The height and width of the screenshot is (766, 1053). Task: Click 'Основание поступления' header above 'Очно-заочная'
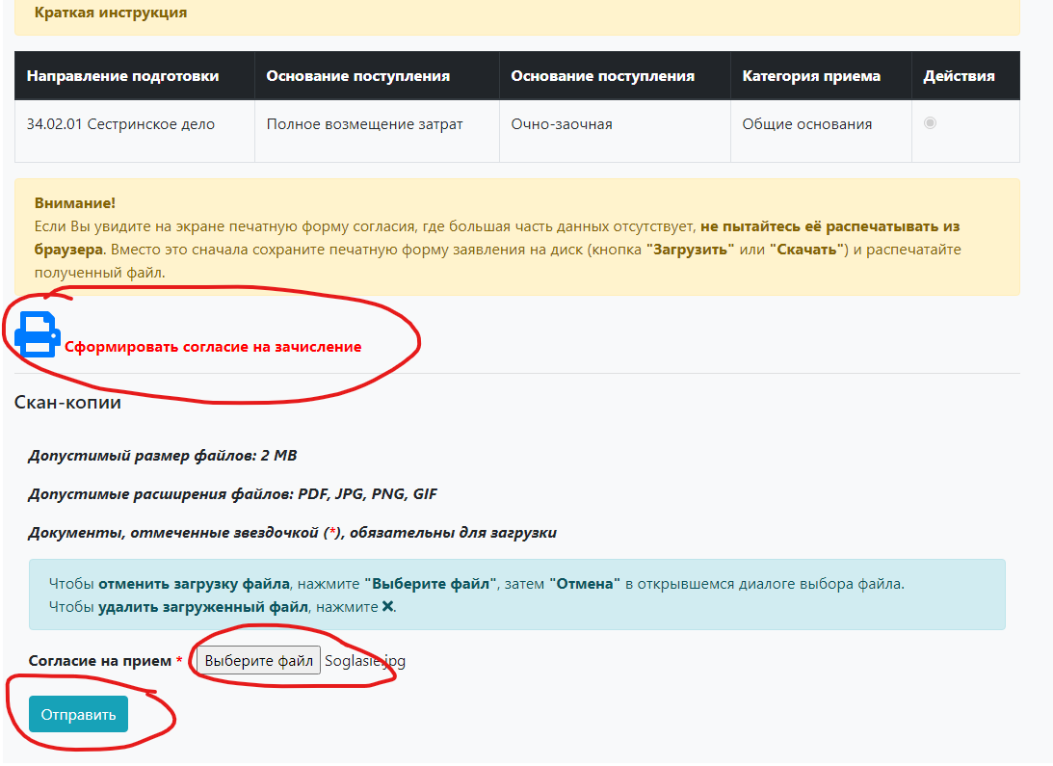pos(602,76)
